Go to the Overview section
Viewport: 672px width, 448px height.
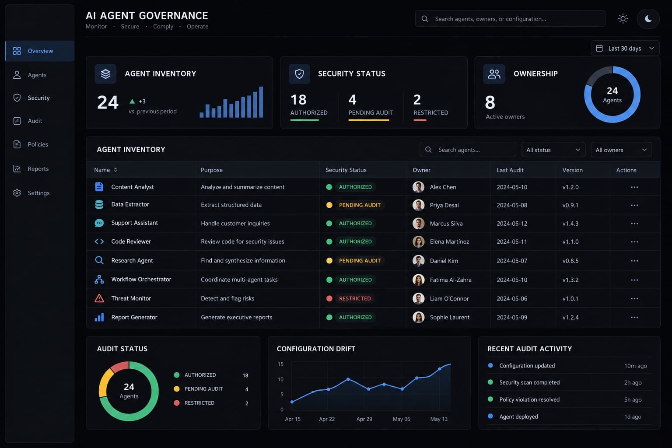coord(40,51)
